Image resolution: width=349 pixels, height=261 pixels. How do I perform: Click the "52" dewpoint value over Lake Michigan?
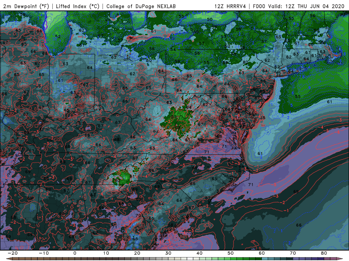pyautogui.click(x=58, y=37)
